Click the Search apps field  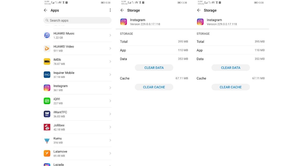(77, 21)
